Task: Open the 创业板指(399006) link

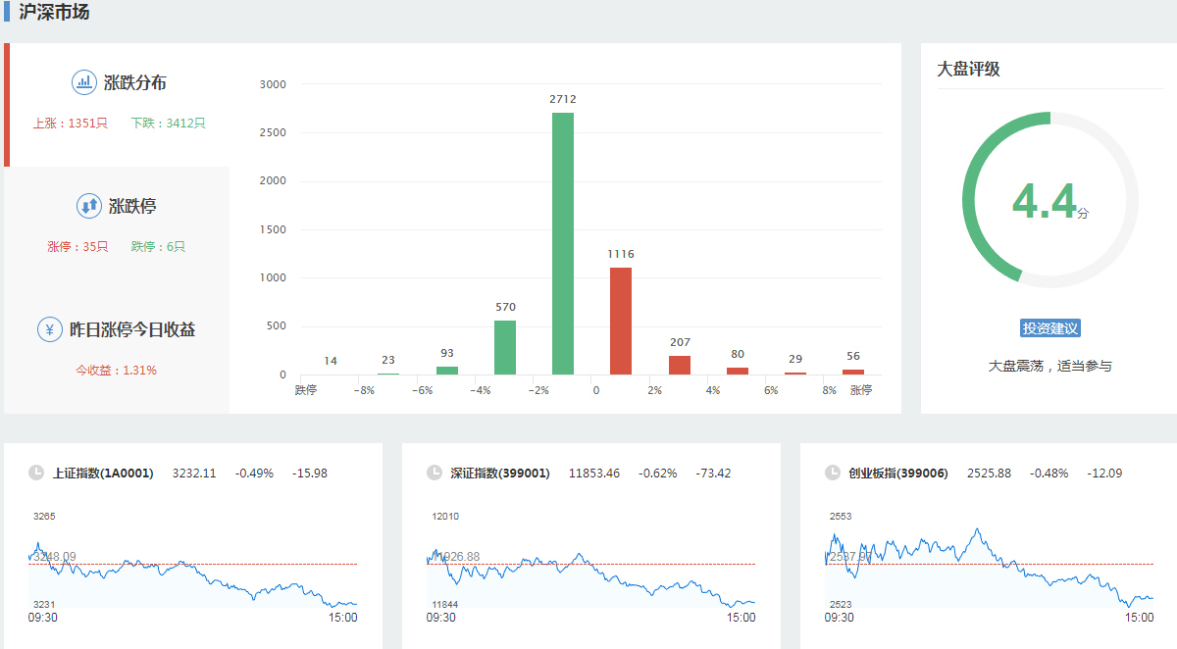Action: pos(898,473)
